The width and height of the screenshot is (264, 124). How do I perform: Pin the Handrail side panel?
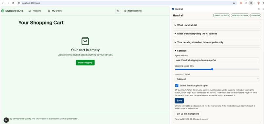click(259, 9)
